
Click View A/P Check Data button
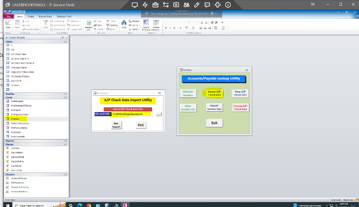(x=241, y=93)
